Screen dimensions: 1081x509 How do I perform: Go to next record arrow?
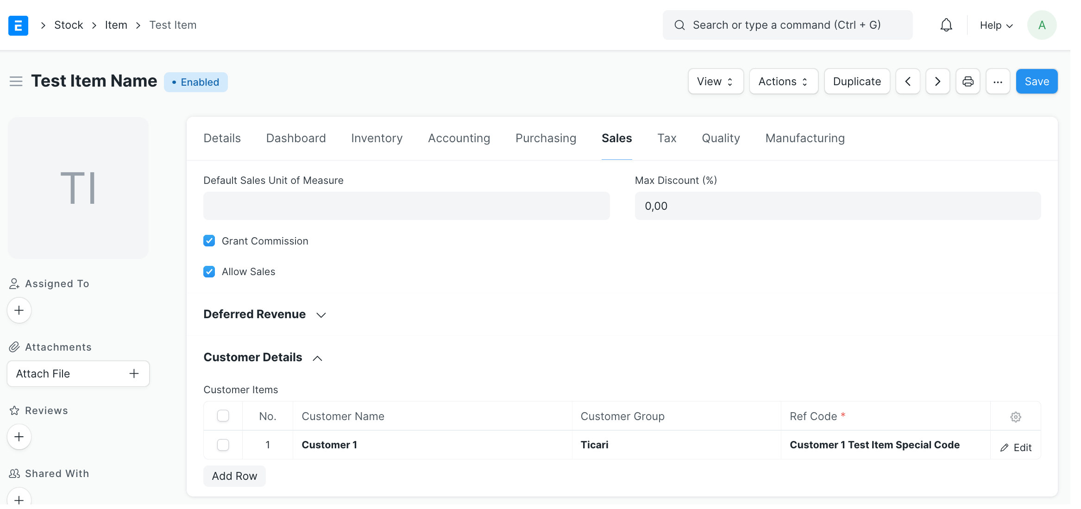coord(938,82)
